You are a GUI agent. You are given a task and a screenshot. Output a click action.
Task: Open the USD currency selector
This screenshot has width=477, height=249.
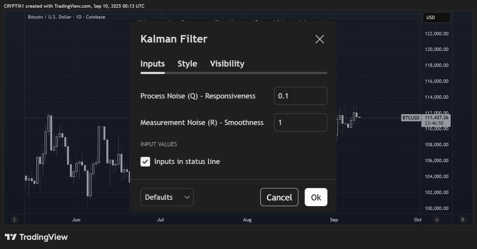436,18
